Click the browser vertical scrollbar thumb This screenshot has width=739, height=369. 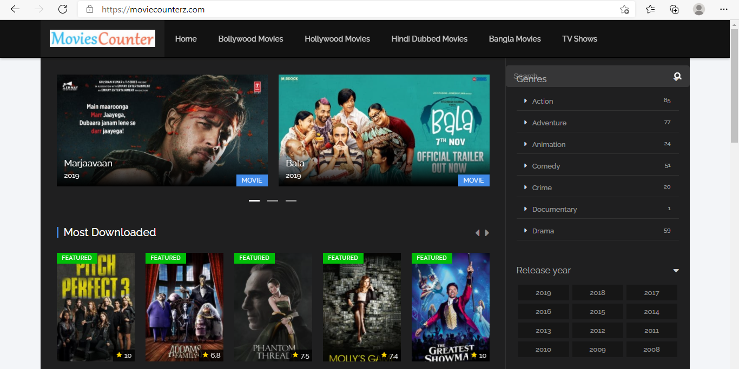[734, 86]
